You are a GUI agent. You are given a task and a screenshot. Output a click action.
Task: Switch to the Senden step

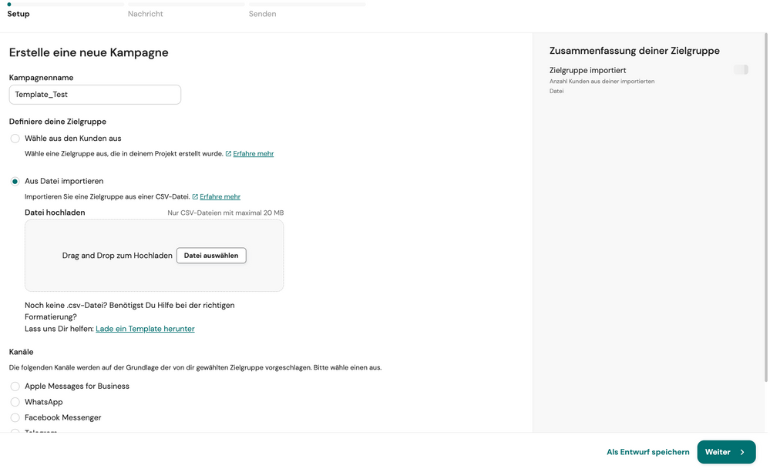click(262, 14)
